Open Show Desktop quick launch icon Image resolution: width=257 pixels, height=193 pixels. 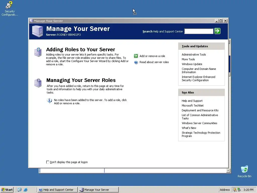(x=20, y=190)
